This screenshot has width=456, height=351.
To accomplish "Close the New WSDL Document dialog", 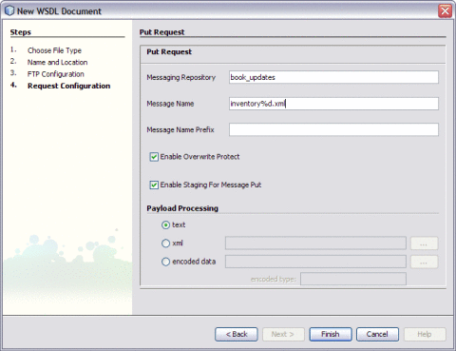I will [x=445, y=11].
